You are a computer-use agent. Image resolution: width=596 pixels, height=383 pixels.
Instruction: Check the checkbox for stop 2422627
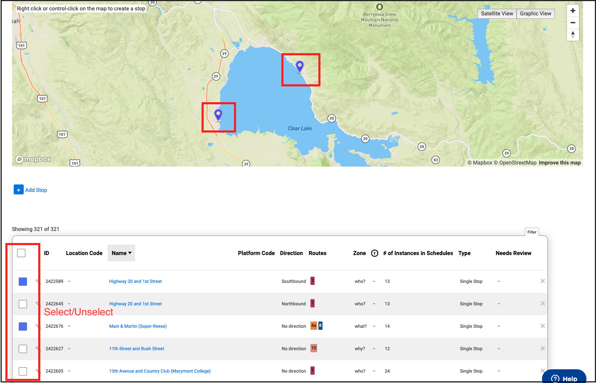point(23,349)
